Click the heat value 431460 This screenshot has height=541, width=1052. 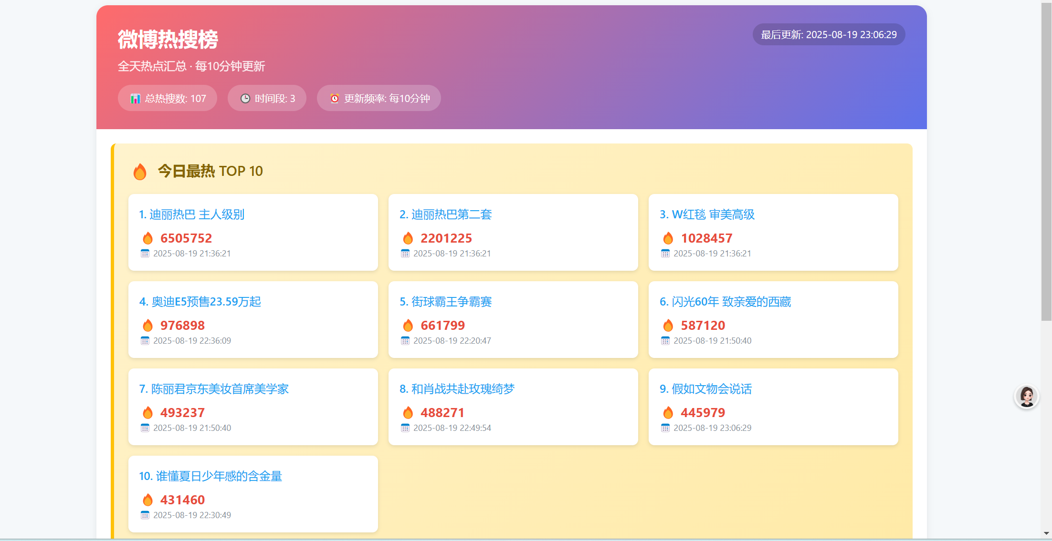pyautogui.click(x=182, y=500)
